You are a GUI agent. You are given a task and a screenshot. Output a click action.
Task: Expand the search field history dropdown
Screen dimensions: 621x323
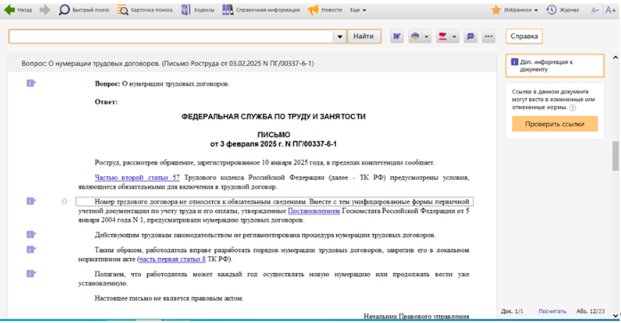[339, 36]
